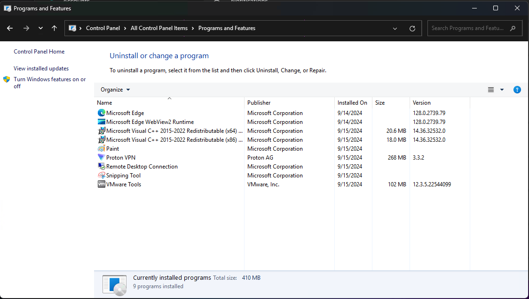Click the VMware, Inc. publisher cell
Image resolution: width=529 pixels, height=299 pixels.
pos(263,184)
